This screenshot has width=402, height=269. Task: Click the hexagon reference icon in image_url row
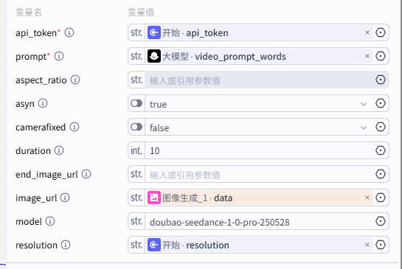tap(381, 198)
